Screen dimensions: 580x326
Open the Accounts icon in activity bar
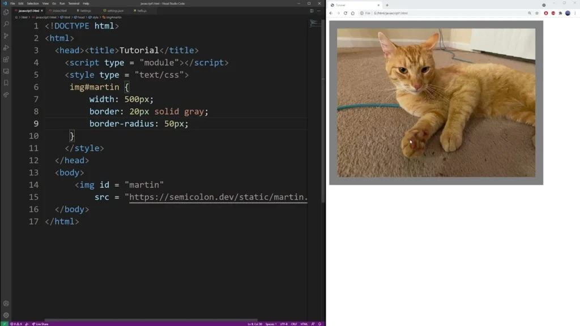coord(6,303)
